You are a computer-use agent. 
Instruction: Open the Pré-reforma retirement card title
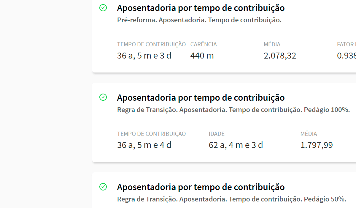coord(201,8)
